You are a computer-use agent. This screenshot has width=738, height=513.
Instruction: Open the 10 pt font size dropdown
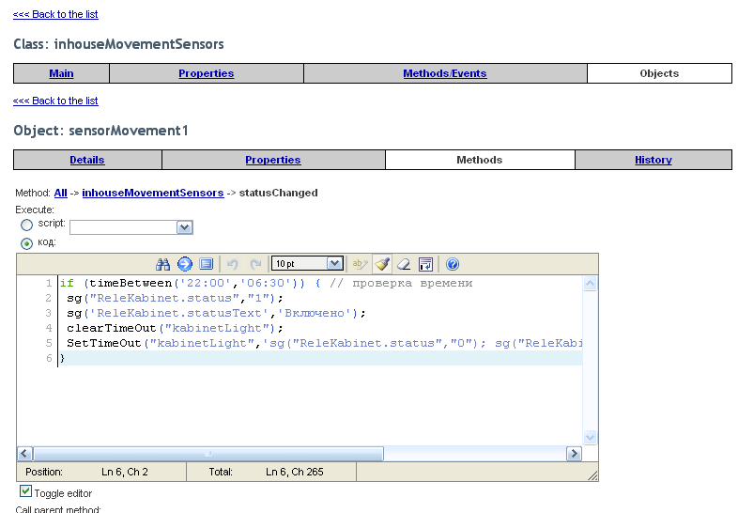pos(307,264)
